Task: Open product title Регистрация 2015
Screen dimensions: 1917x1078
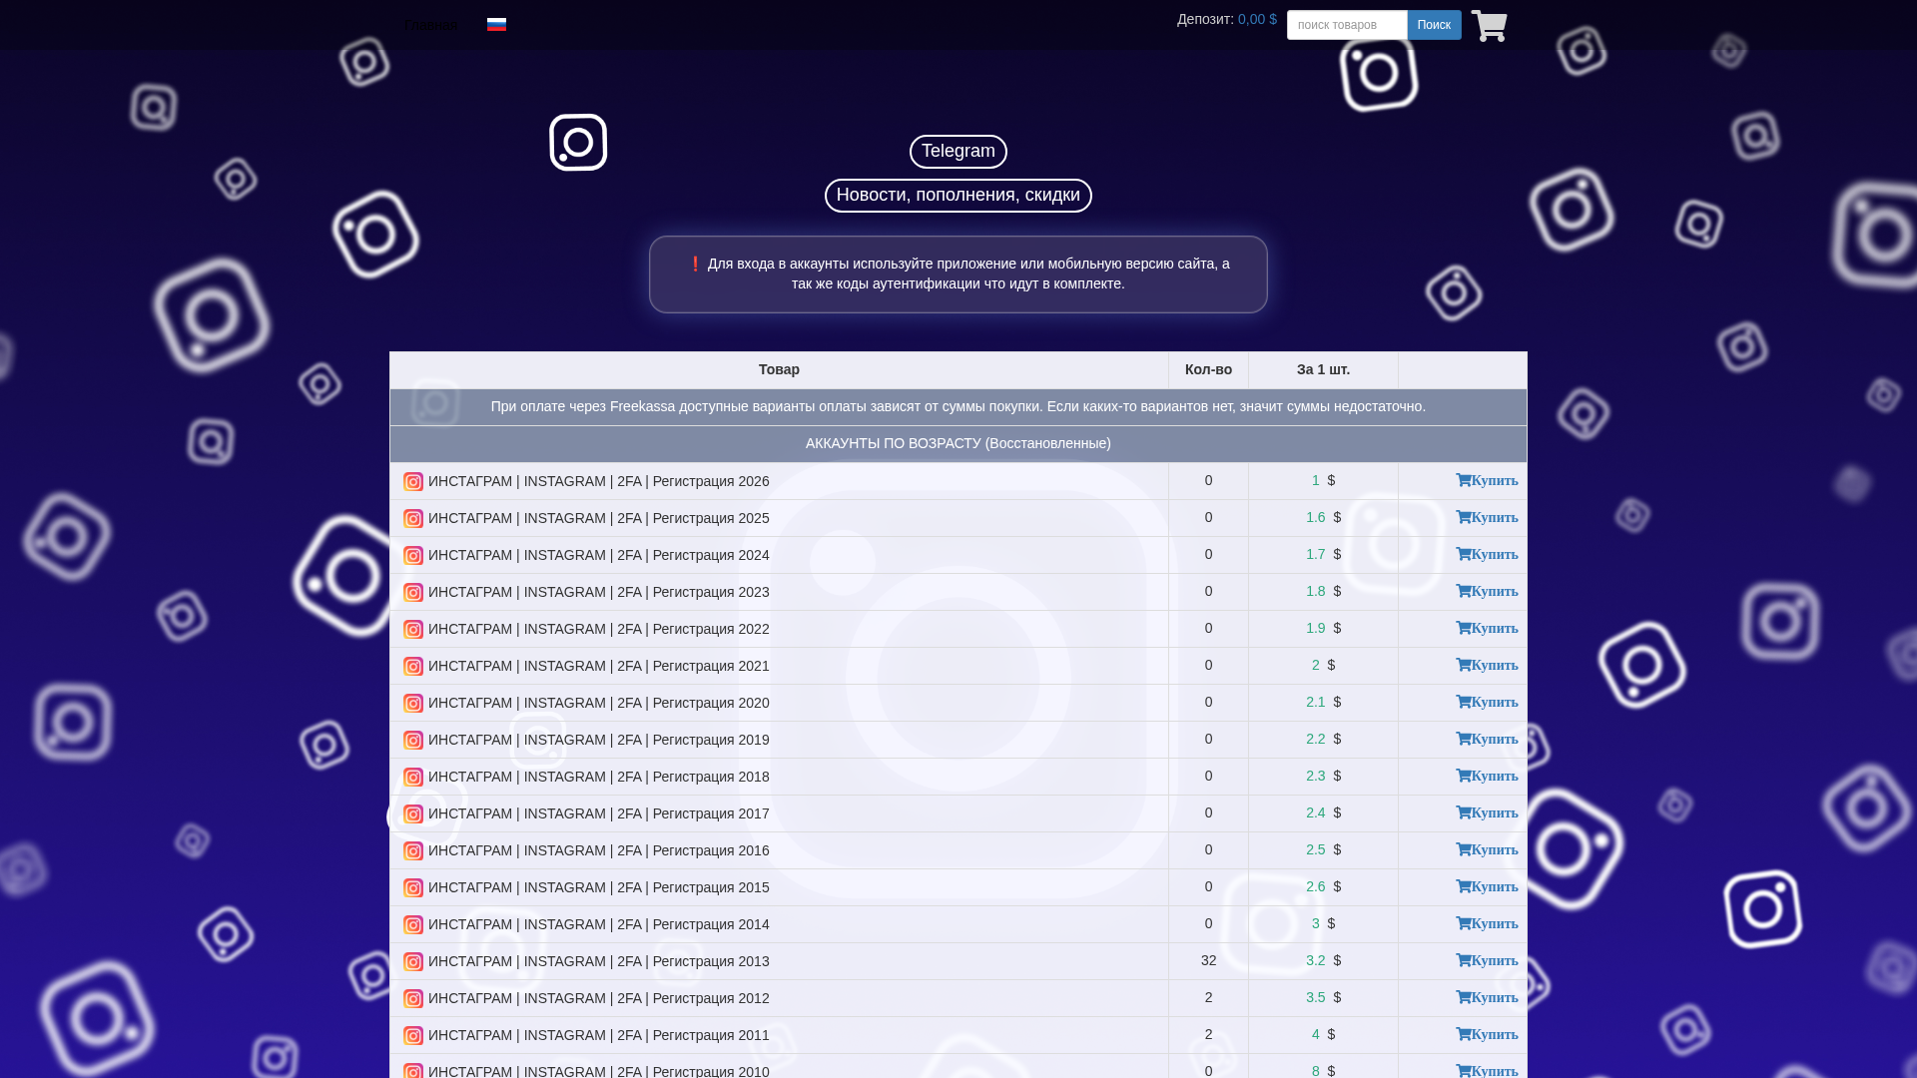Action: point(599,887)
